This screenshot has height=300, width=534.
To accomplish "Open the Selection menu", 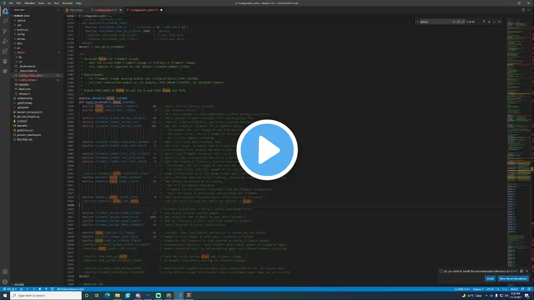I will (x=30, y=3).
